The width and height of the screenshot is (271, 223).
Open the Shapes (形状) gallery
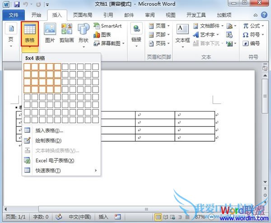[84, 35]
